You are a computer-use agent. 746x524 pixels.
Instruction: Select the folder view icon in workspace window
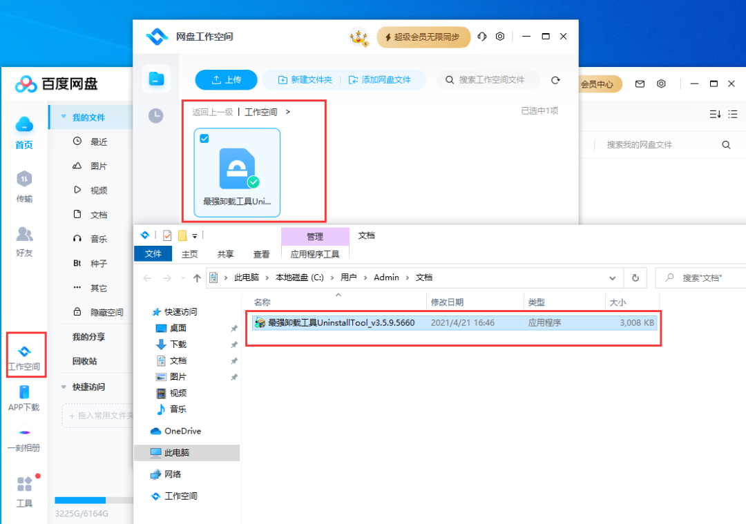click(x=156, y=79)
